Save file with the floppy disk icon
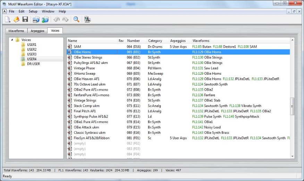Viewport: 304px width, 181px height. [x=25, y=19]
